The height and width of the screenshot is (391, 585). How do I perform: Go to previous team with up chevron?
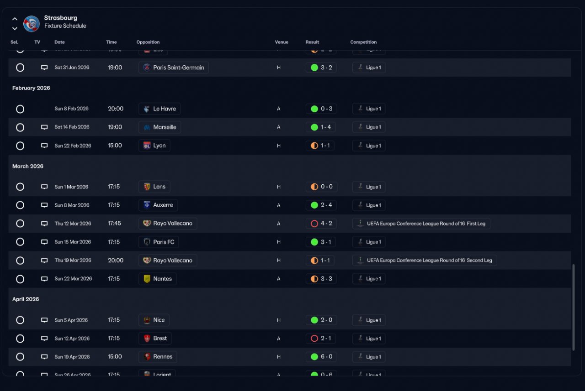(x=15, y=19)
